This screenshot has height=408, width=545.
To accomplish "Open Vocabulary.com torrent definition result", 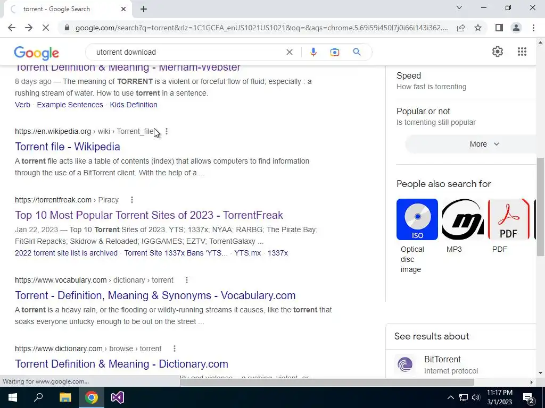I will [155, 295].
